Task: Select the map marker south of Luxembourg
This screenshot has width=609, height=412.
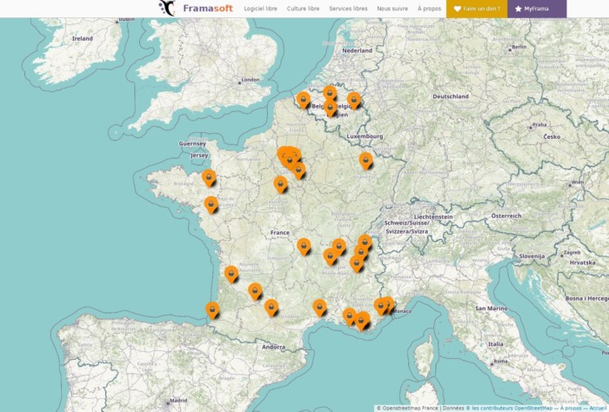Action: (x=366, y=161)
